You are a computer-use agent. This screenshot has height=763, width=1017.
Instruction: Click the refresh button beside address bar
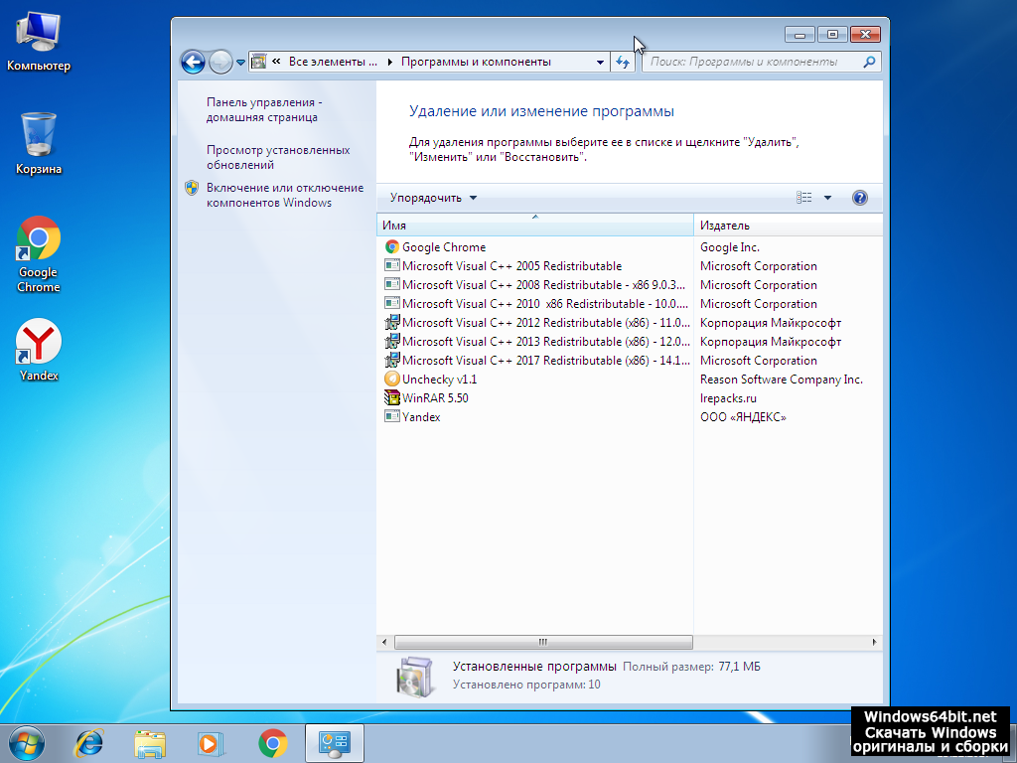coord(623,62)
